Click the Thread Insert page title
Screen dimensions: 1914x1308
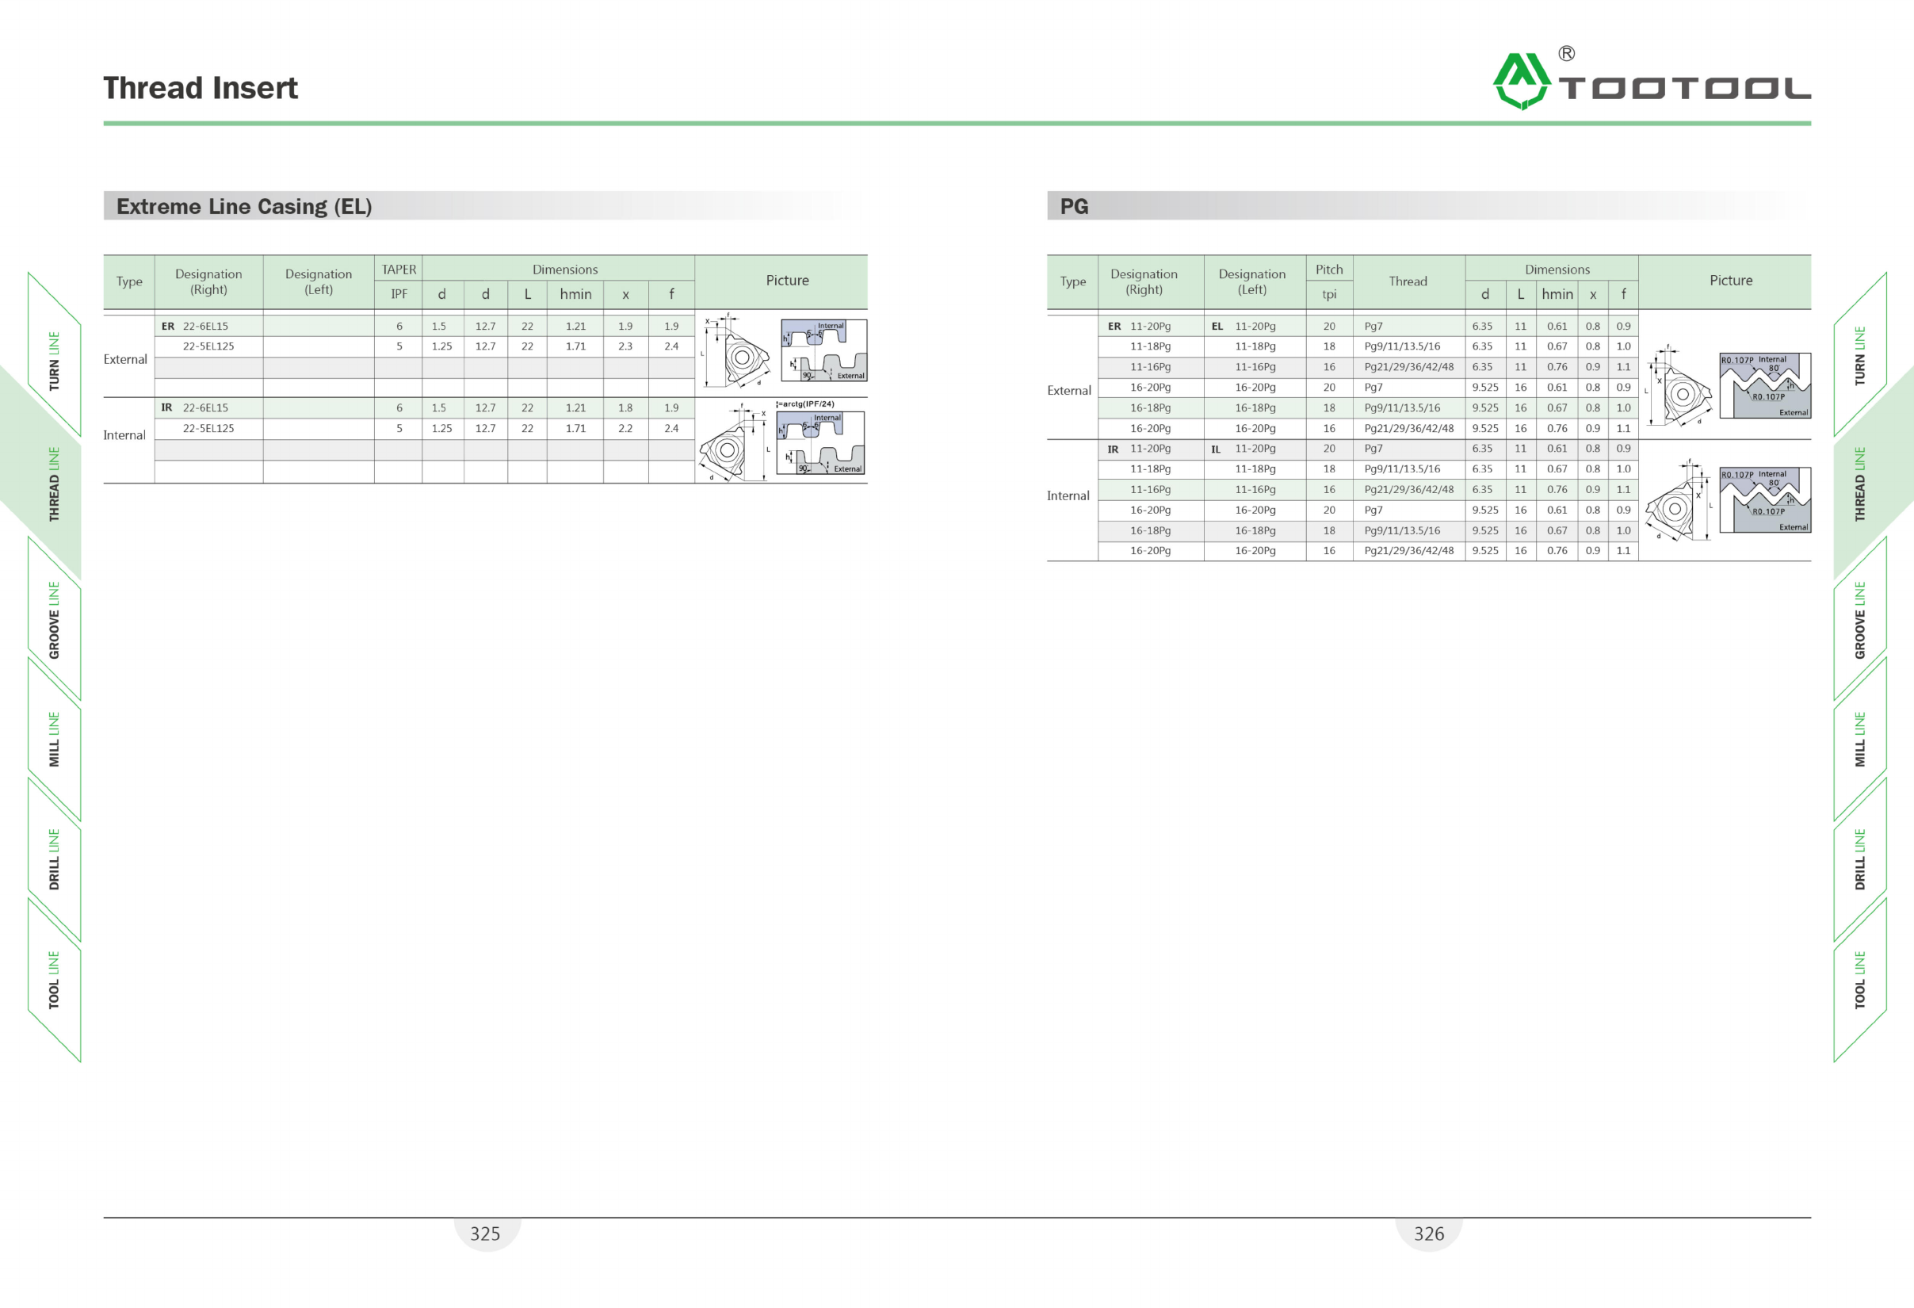click(201, 88)
